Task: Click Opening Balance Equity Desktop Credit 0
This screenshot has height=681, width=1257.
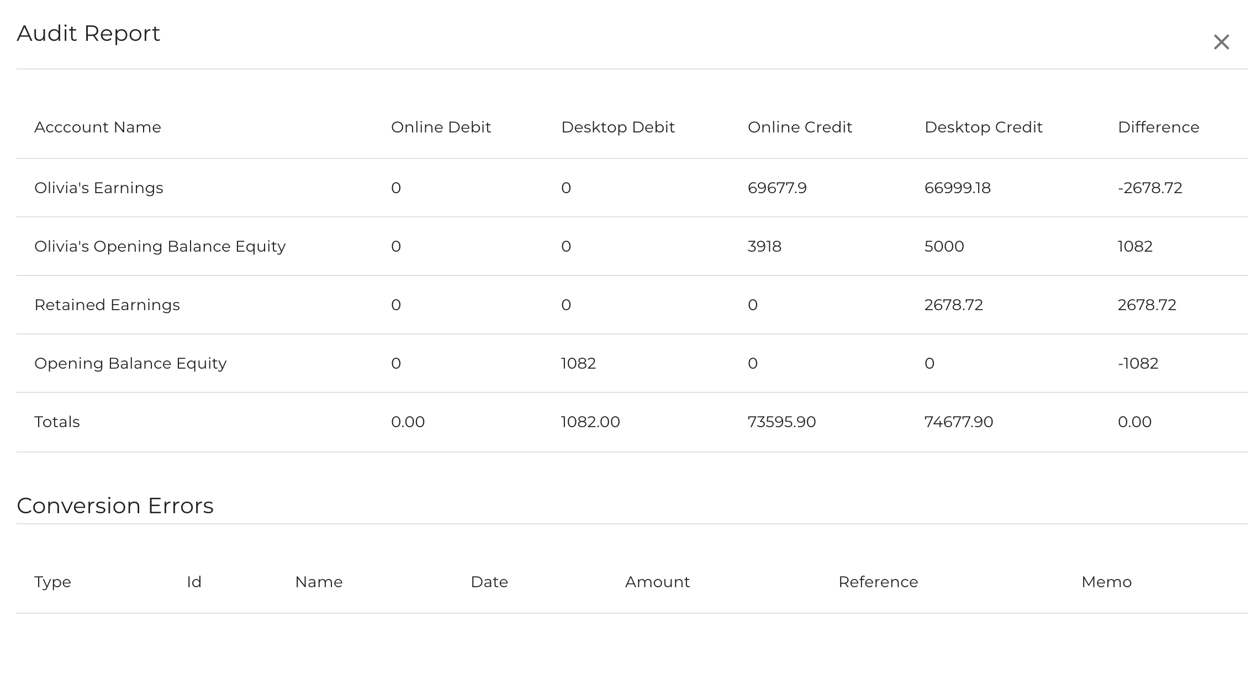Action: (929, 364)
